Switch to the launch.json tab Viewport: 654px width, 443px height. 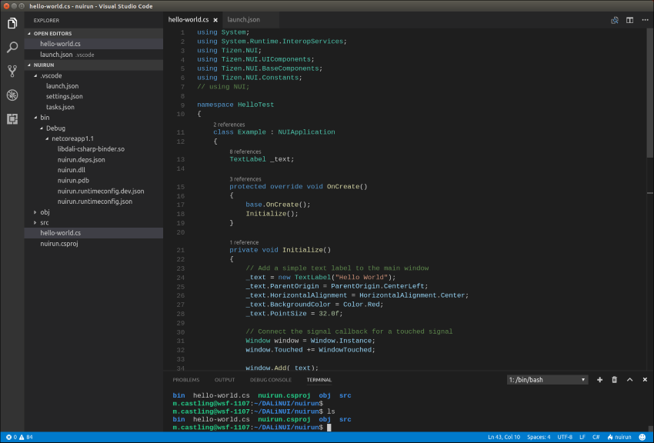click(244, 20)
